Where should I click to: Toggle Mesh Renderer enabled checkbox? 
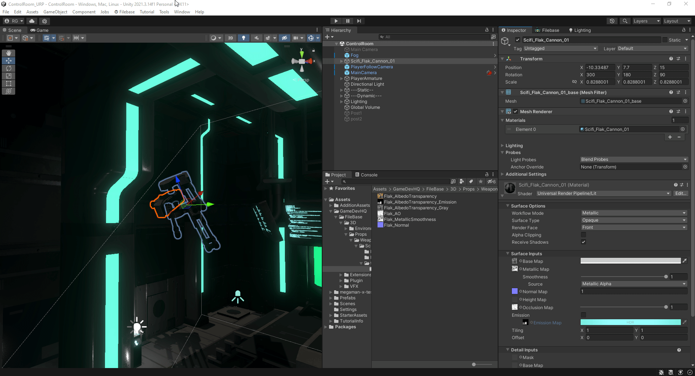click(515, 111)
